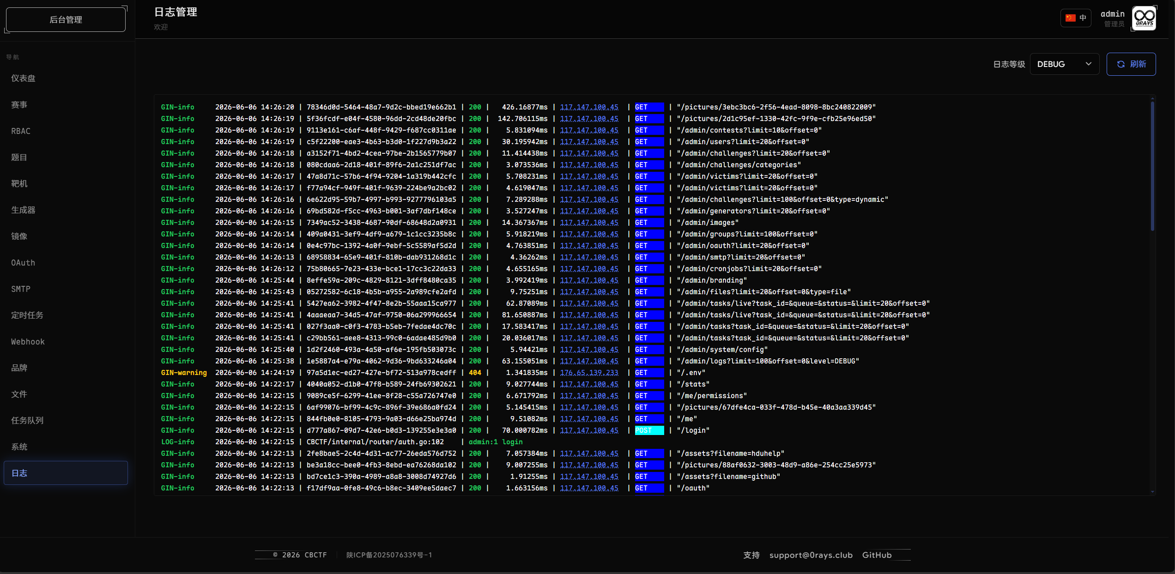Click the "/.env" request path
The height and width of the screenshot is (574, 1175).
click(690, 373)
